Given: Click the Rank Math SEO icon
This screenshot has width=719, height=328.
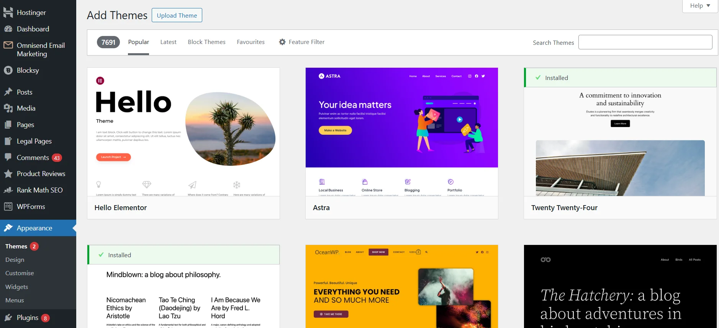Looking at the screenshot, I should (8, 190).
